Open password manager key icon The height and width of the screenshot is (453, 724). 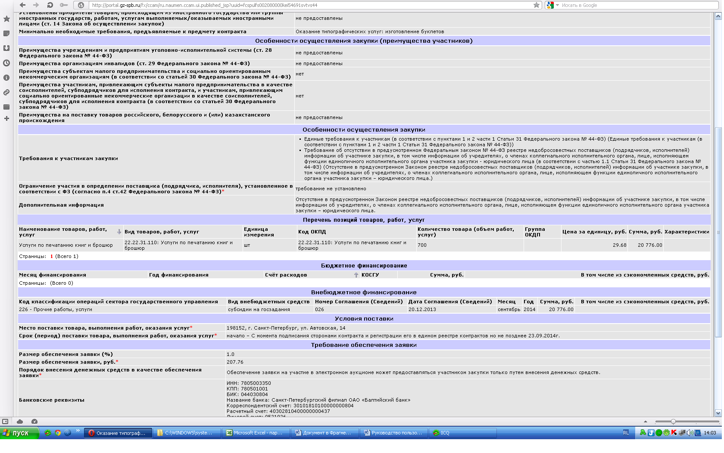[x=64, y=5]
